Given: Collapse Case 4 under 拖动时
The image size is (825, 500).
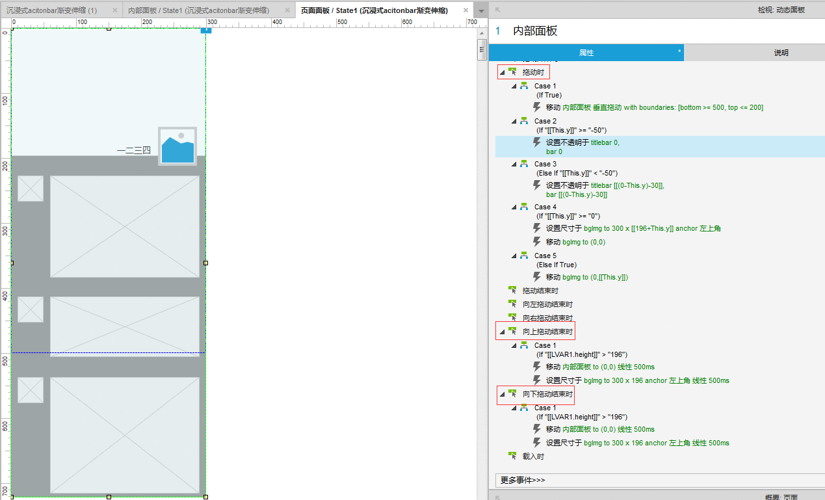Looking at the screenshot, I should tap(514, 207).
